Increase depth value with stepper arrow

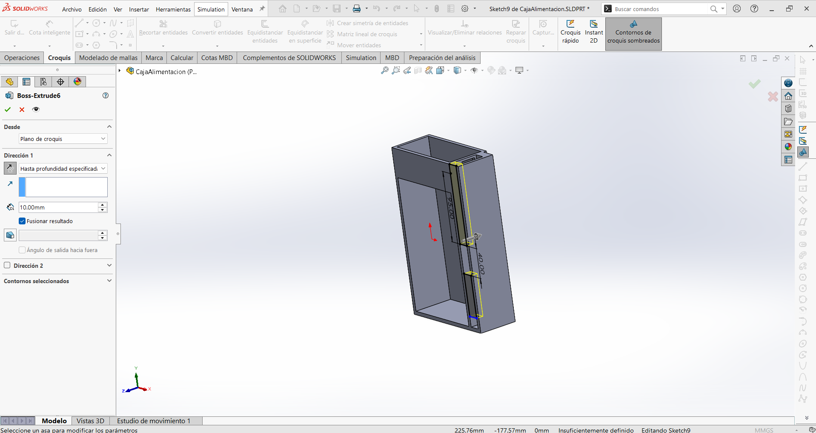point(103,205)
